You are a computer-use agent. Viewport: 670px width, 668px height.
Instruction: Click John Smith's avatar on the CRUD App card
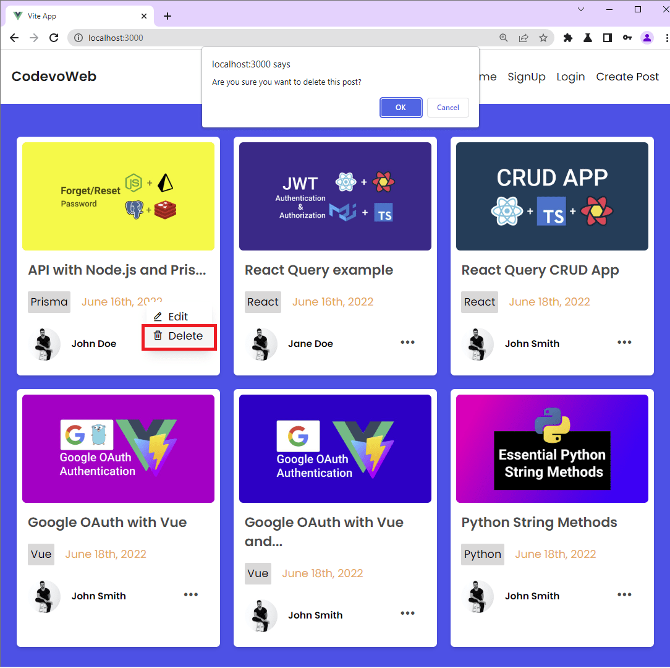477,342
